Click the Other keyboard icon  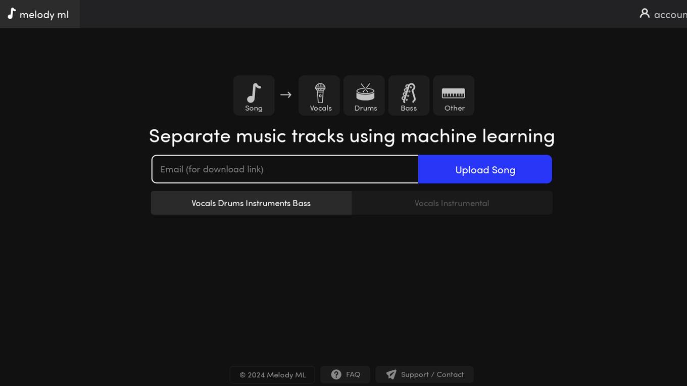pos(453,93)
